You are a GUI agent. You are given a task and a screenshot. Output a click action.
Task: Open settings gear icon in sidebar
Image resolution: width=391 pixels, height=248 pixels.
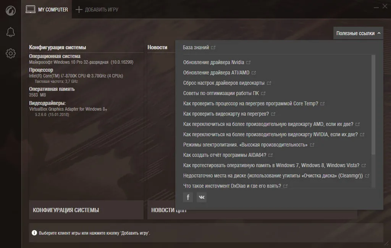pyautogui.click(x=11, y=53)
